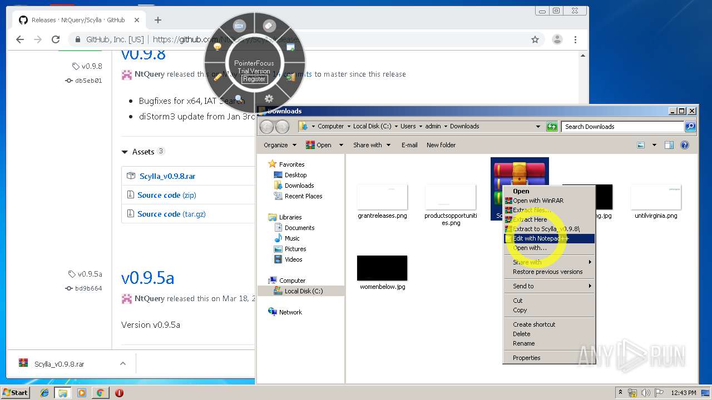The width and height of the screenshot is (712, 400).
Task: Change view with the views icon
Action: (x=641, y=145)
